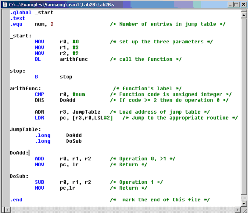Image resolution: width=248 pixels, height=213 pixels.
Task: Click the 'DoAdd:' label
Action: [x=19, y=153]
